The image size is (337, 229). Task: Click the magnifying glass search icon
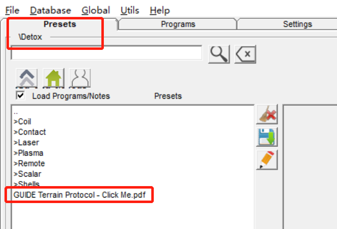[x=219, y=54]
